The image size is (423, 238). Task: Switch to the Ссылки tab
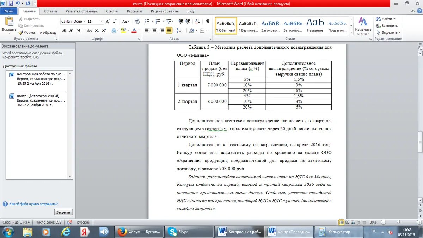click(112, 11)
